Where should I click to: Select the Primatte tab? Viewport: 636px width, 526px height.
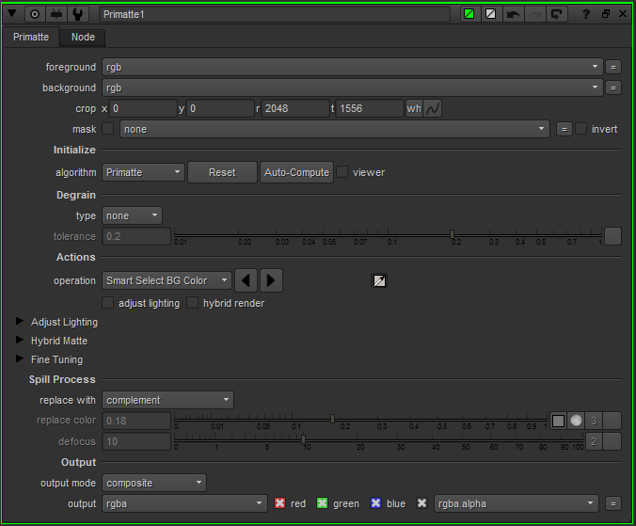click(x=30, y=37)
